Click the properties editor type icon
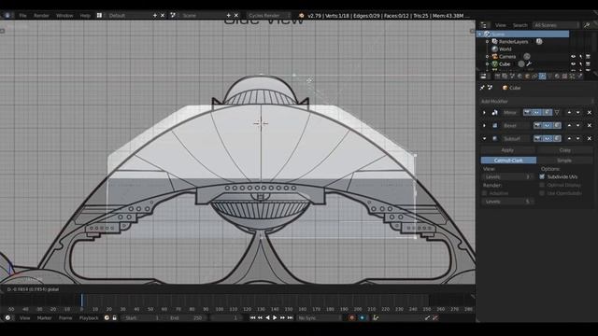Image resolution: width=598 pixels, height=336 pixels. coord(484,77)
